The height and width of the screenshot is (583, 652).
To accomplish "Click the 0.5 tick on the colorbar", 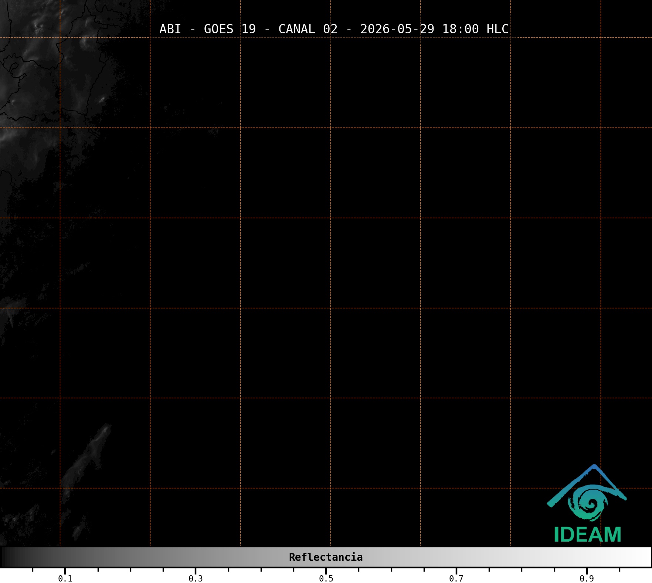I will point(326,579).
